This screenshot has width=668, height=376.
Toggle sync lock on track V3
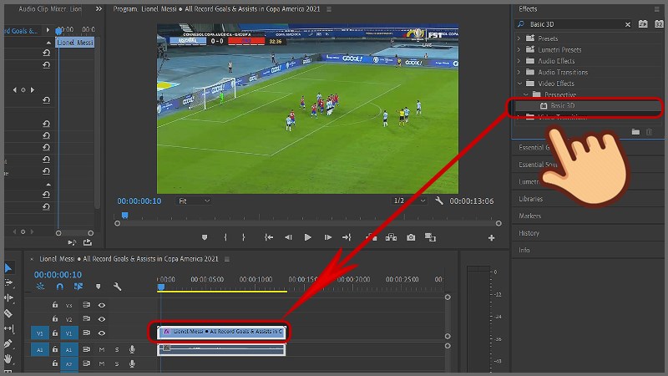point(87,305)
